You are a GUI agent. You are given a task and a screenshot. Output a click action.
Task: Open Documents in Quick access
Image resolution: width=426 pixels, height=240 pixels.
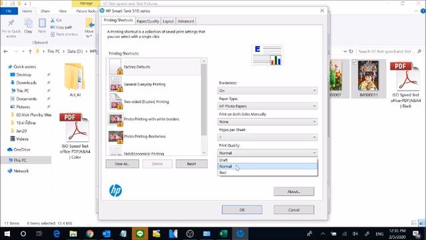coord(26,99)
